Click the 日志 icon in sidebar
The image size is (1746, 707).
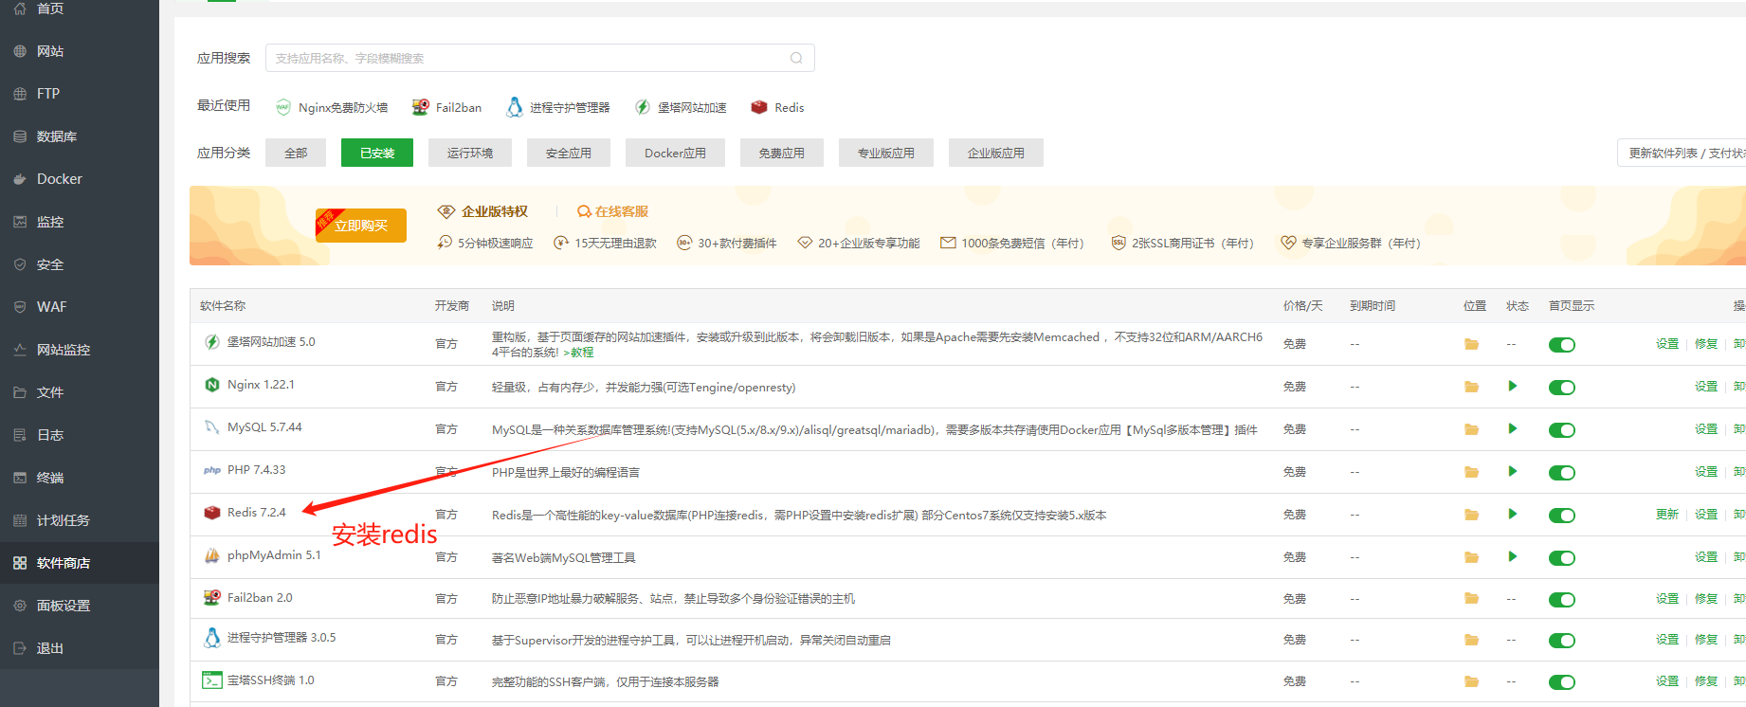20,435
